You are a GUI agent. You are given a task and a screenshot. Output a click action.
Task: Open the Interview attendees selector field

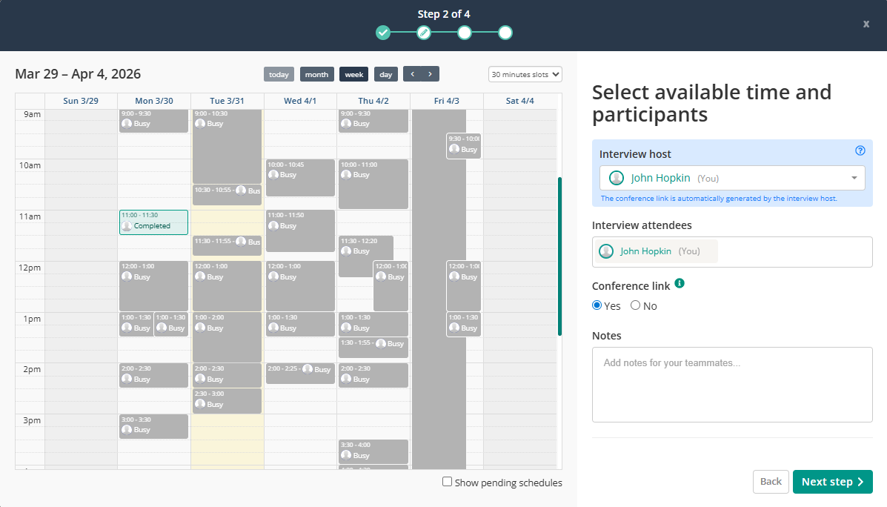point(793,252)
